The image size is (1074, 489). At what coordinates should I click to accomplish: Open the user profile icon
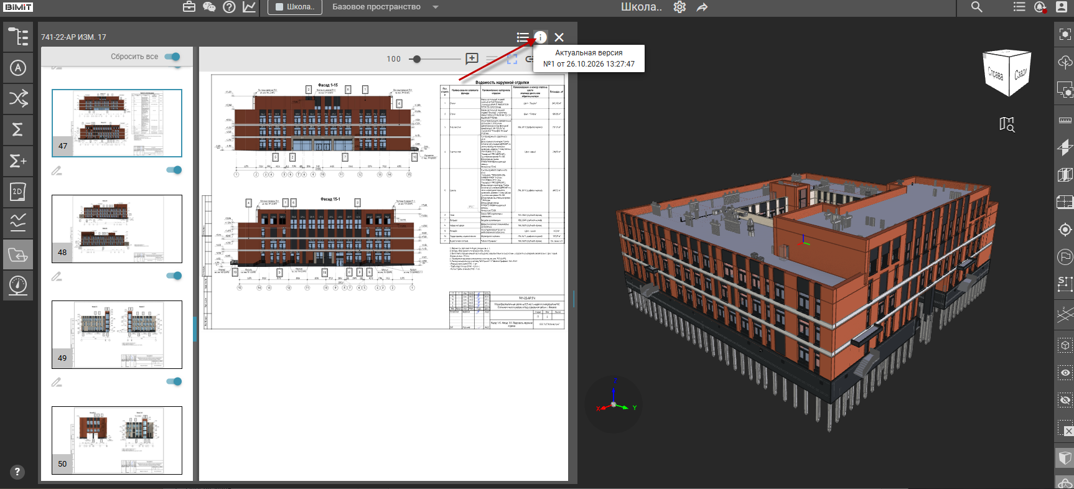coord(1062,7)
